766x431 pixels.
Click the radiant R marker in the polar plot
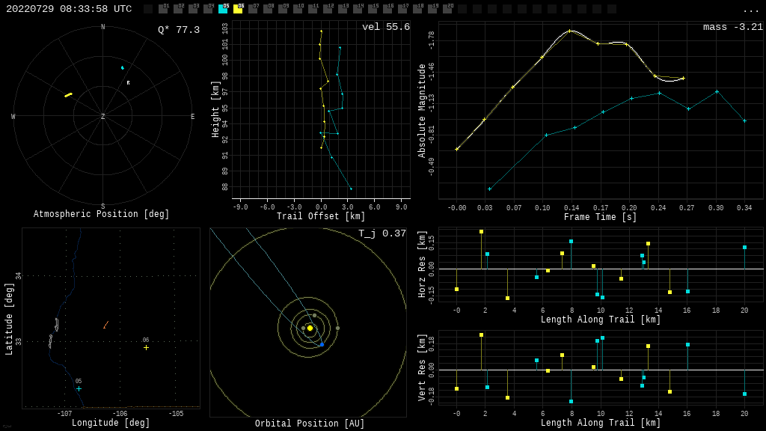tap(128, 83)
